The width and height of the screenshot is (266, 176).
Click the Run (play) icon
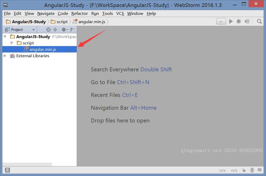point(231,21)
